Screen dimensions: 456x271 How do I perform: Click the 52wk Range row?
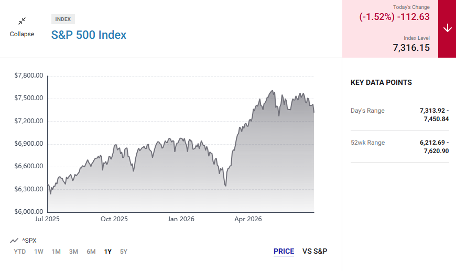(x=399, y=147)
